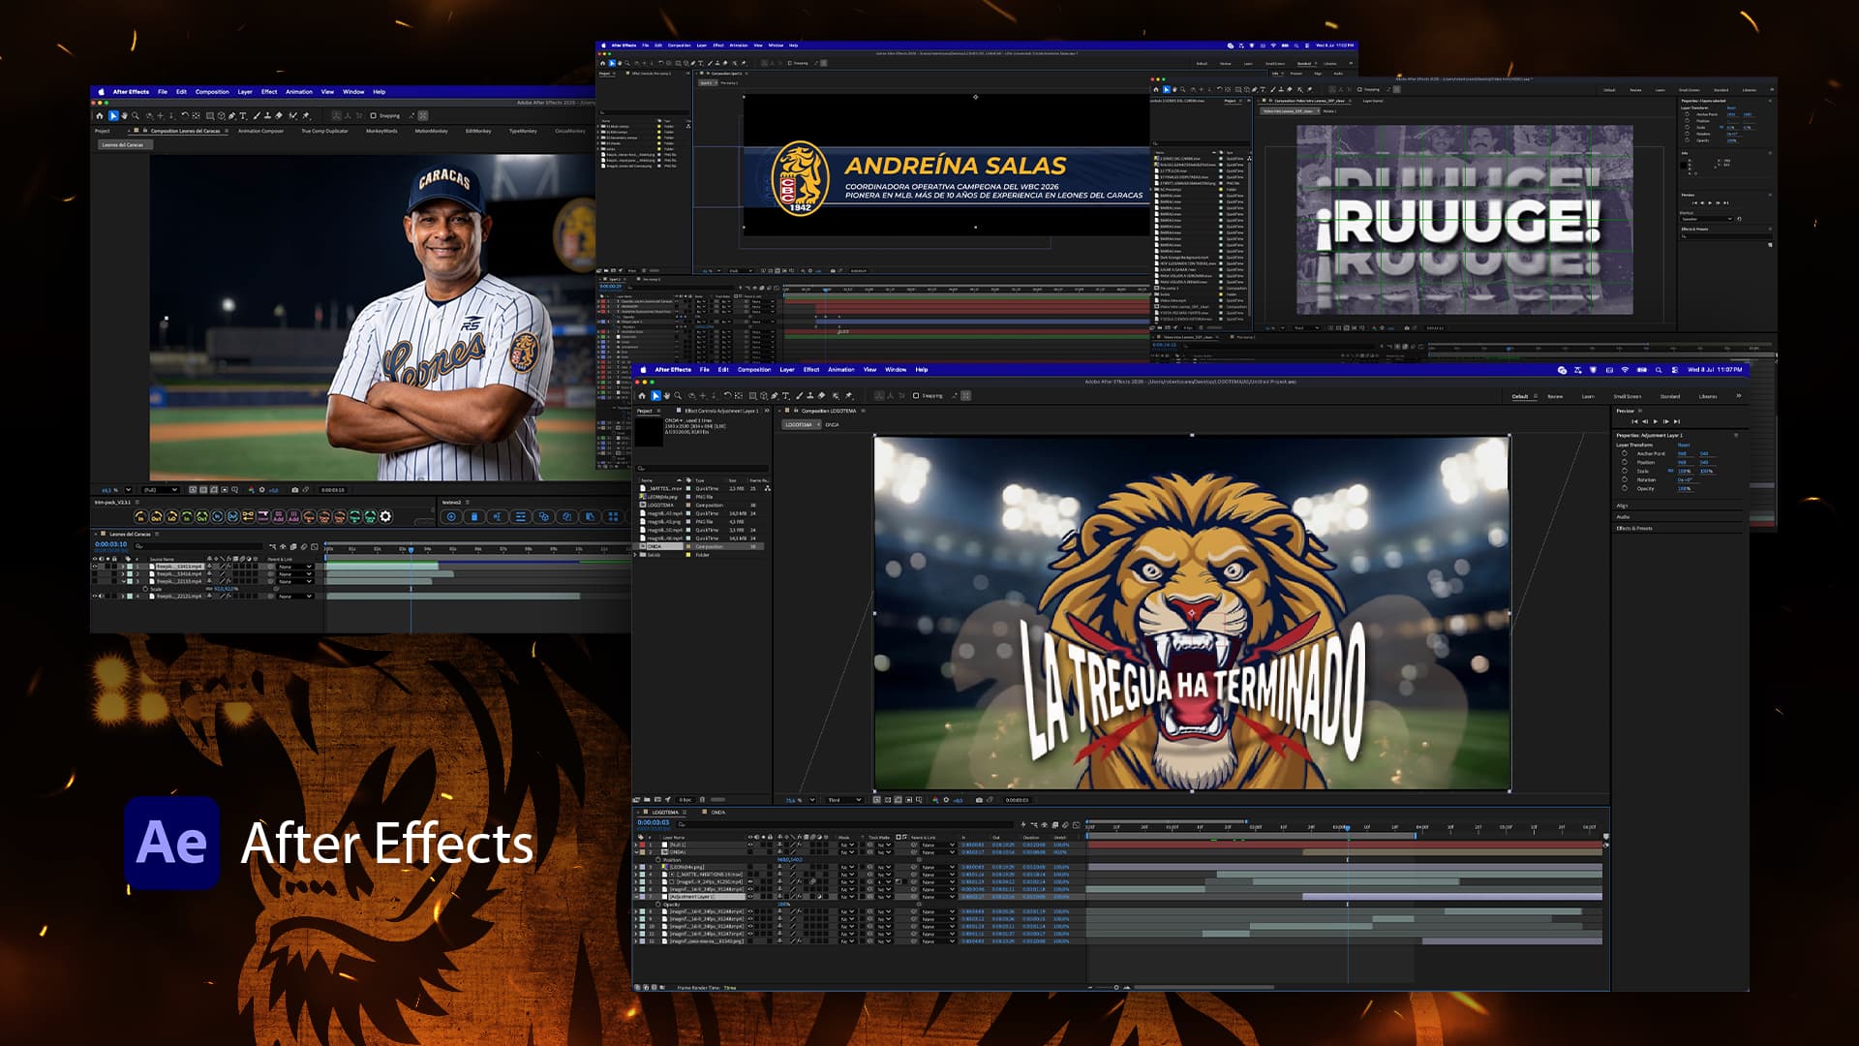
Task: Open the Composition menu in the LOGOTEMA window
Action: [x=754, y=370]
